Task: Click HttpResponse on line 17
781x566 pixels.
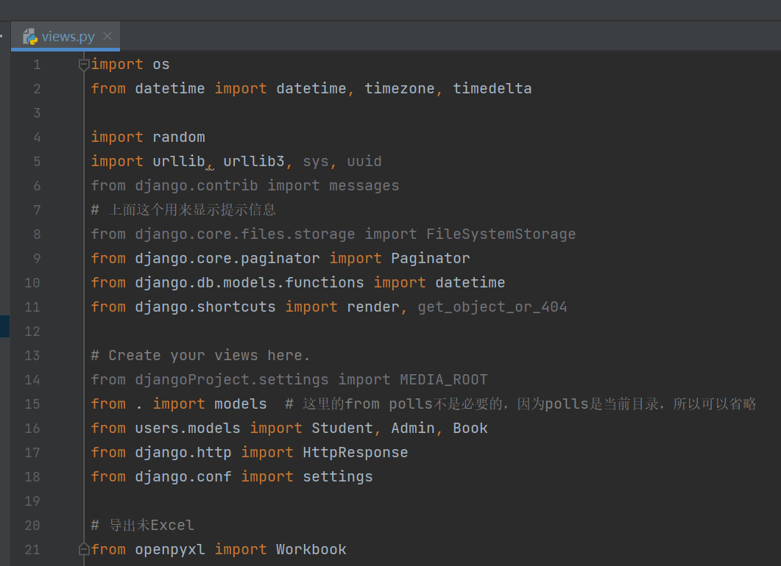Action: point(356,452)
